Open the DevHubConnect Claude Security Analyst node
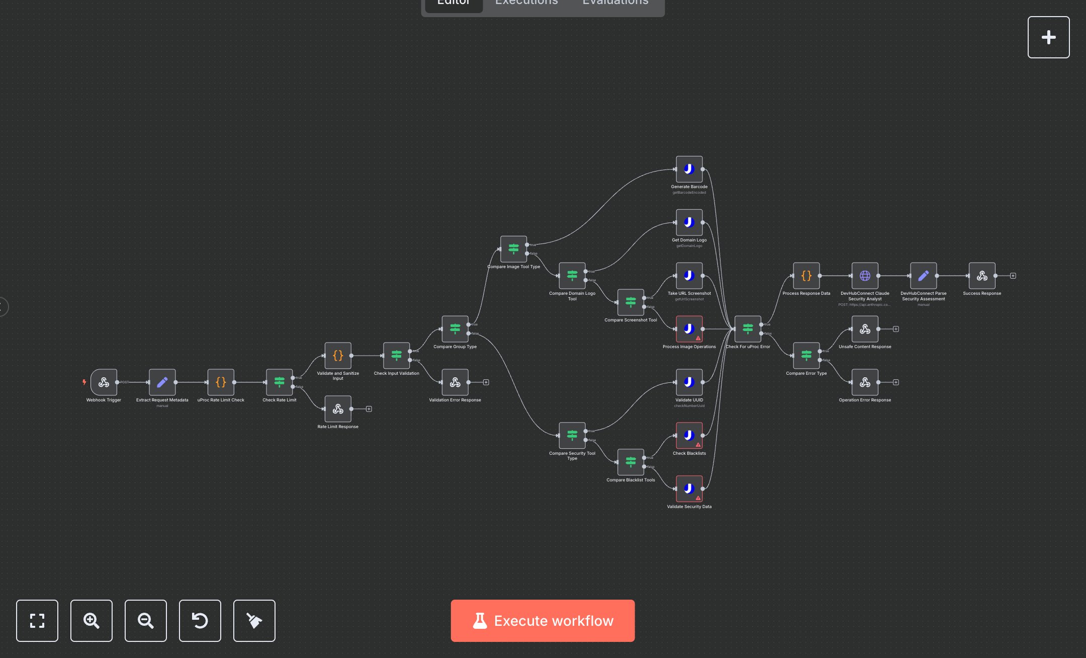Screen dimensions: 1086x658 coord(865,276)
